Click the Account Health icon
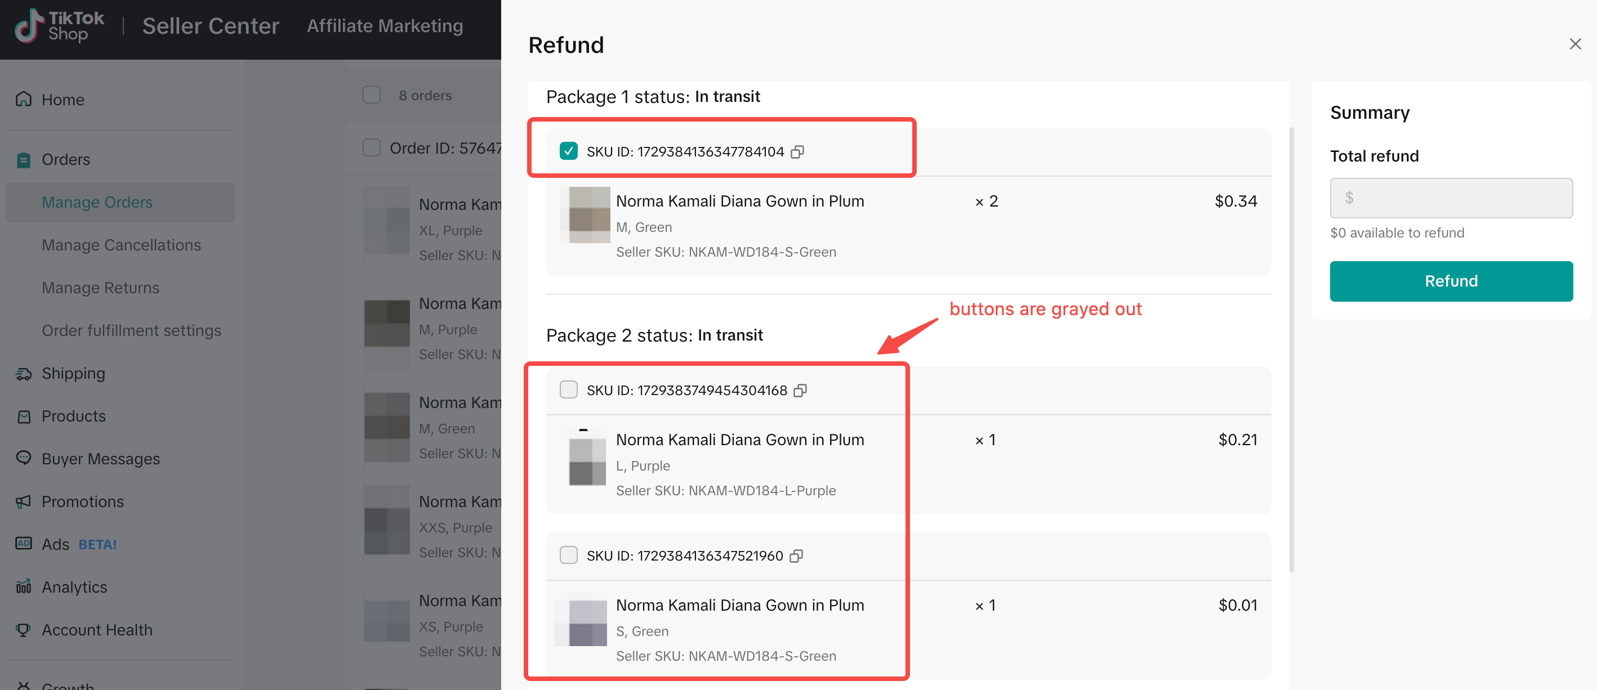The image size is (1597, 690). click(24, 629)
